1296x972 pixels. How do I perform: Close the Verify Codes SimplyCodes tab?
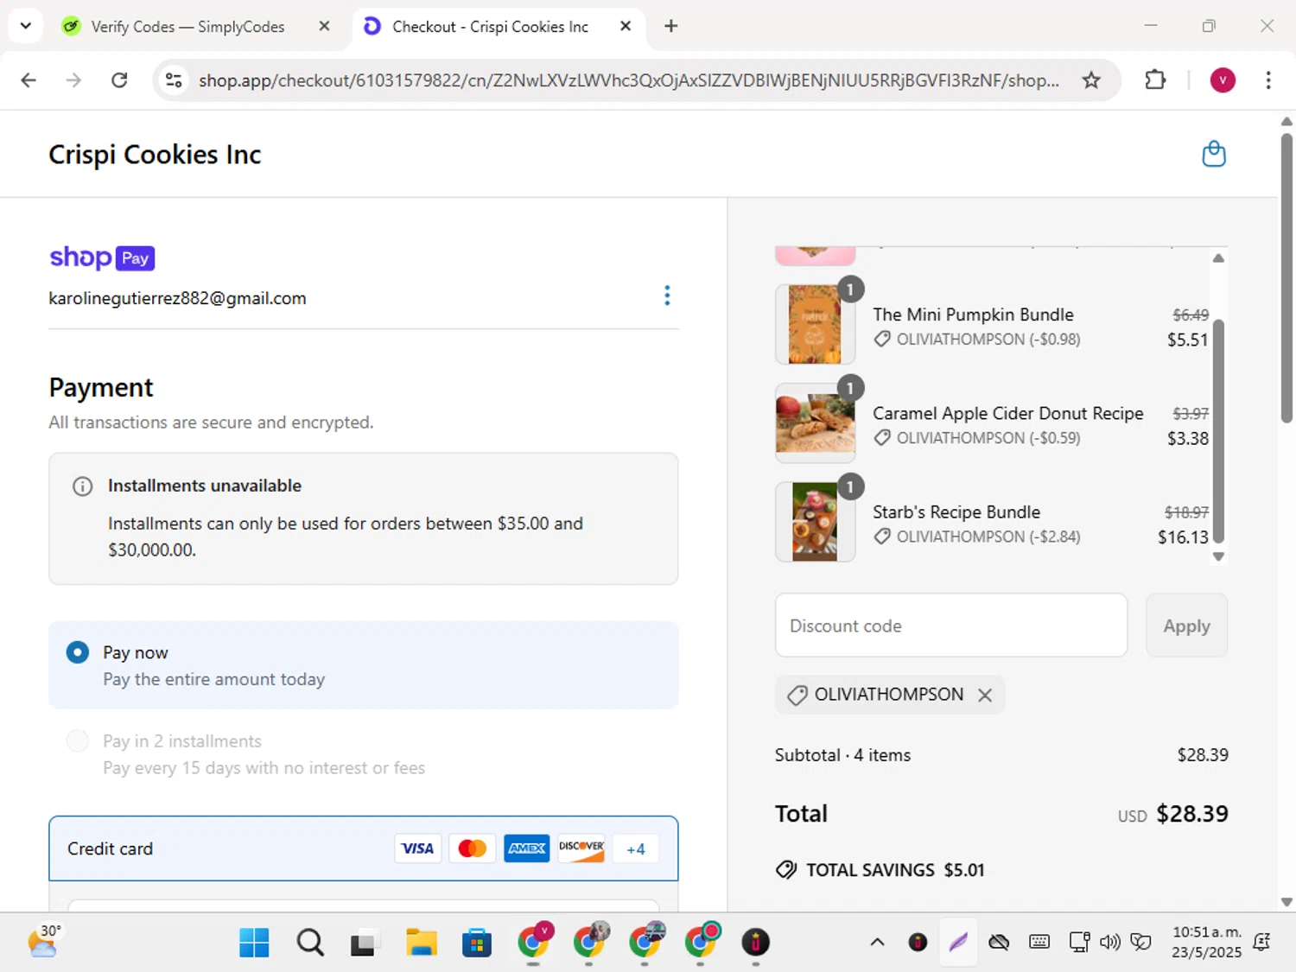324,26
